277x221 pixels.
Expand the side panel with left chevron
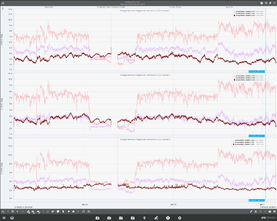pyautogui.click(x=3, y=9)
